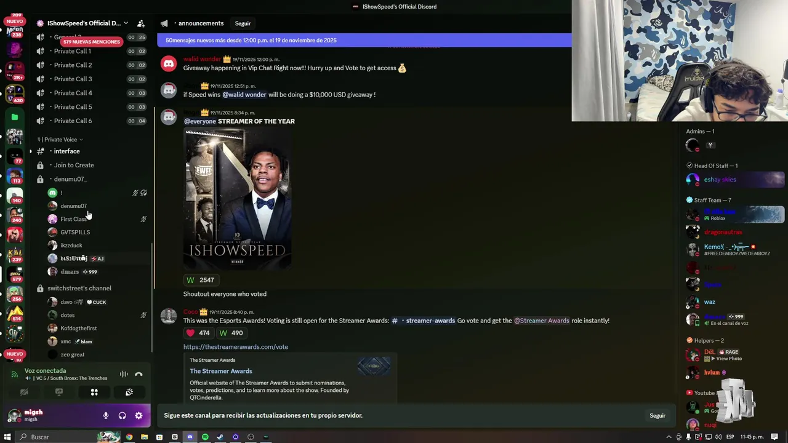
Task: Open noise suppression waveform icon
Action: click(x=124, y=374)
